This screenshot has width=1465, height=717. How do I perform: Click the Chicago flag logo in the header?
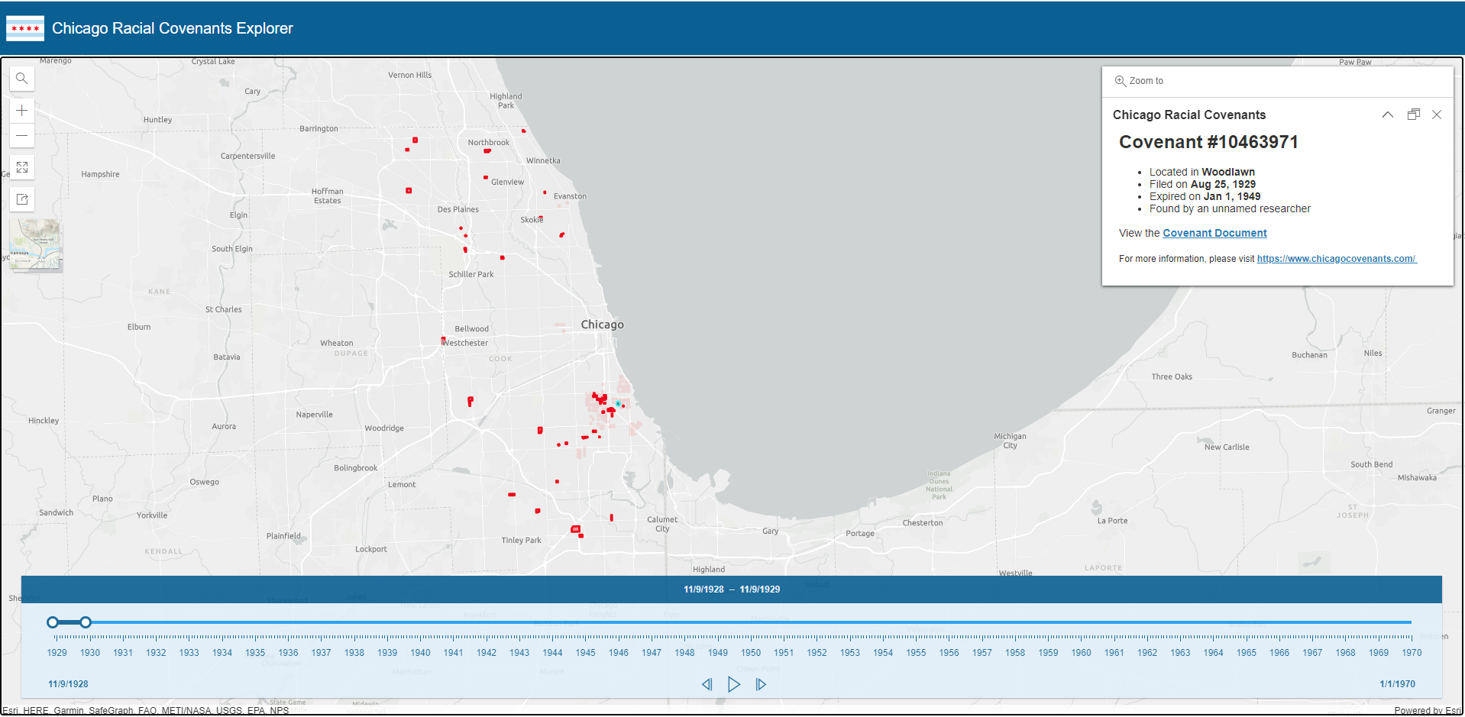click(x=25, y=27)
